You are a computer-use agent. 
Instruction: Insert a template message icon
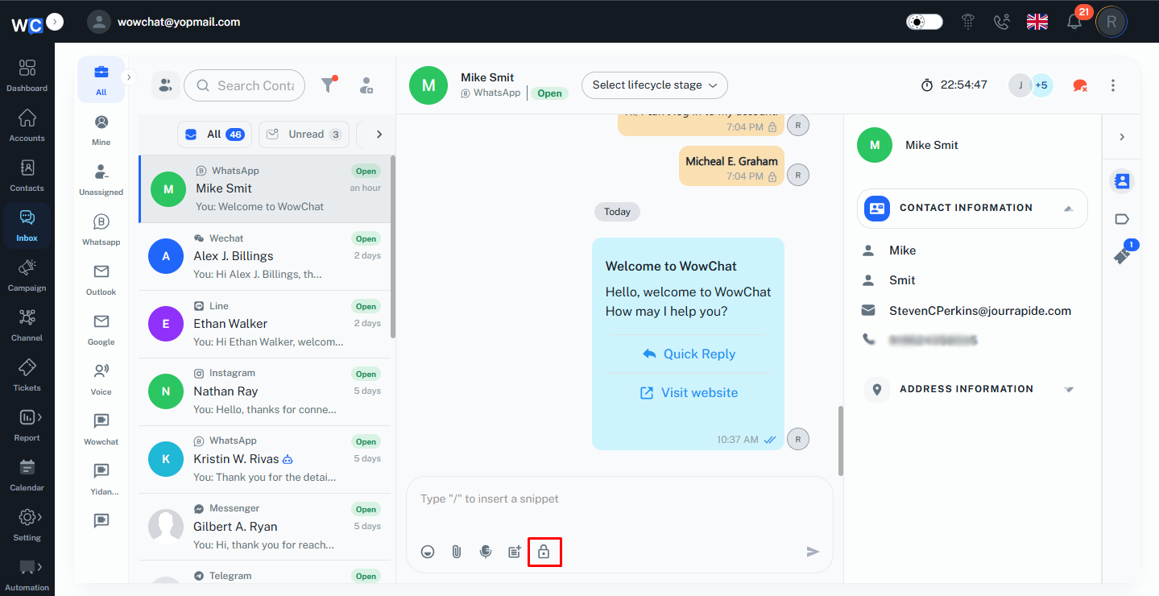click(x=514, y=552)
